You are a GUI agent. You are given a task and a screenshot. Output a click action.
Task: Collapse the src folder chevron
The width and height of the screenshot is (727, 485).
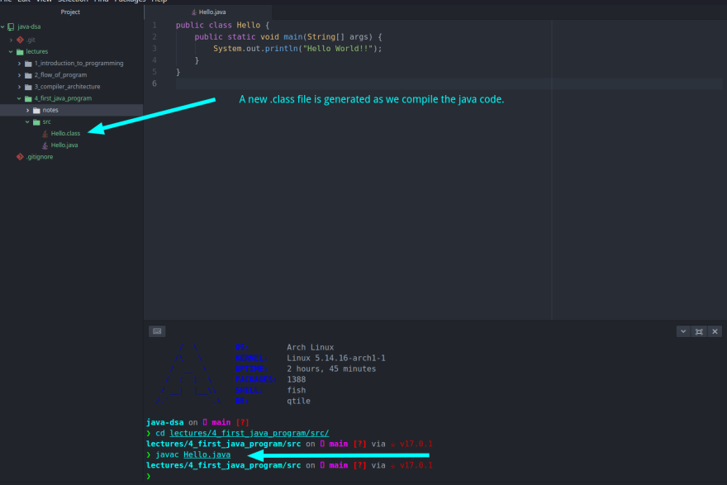28,122
